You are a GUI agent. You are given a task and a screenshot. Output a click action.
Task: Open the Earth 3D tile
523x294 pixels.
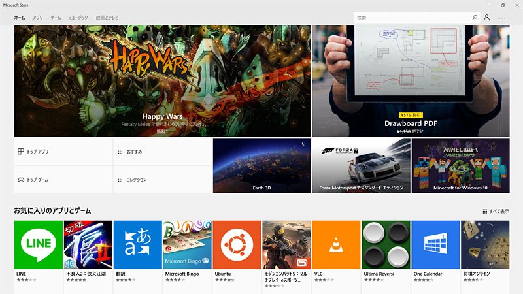click(262, 166)
